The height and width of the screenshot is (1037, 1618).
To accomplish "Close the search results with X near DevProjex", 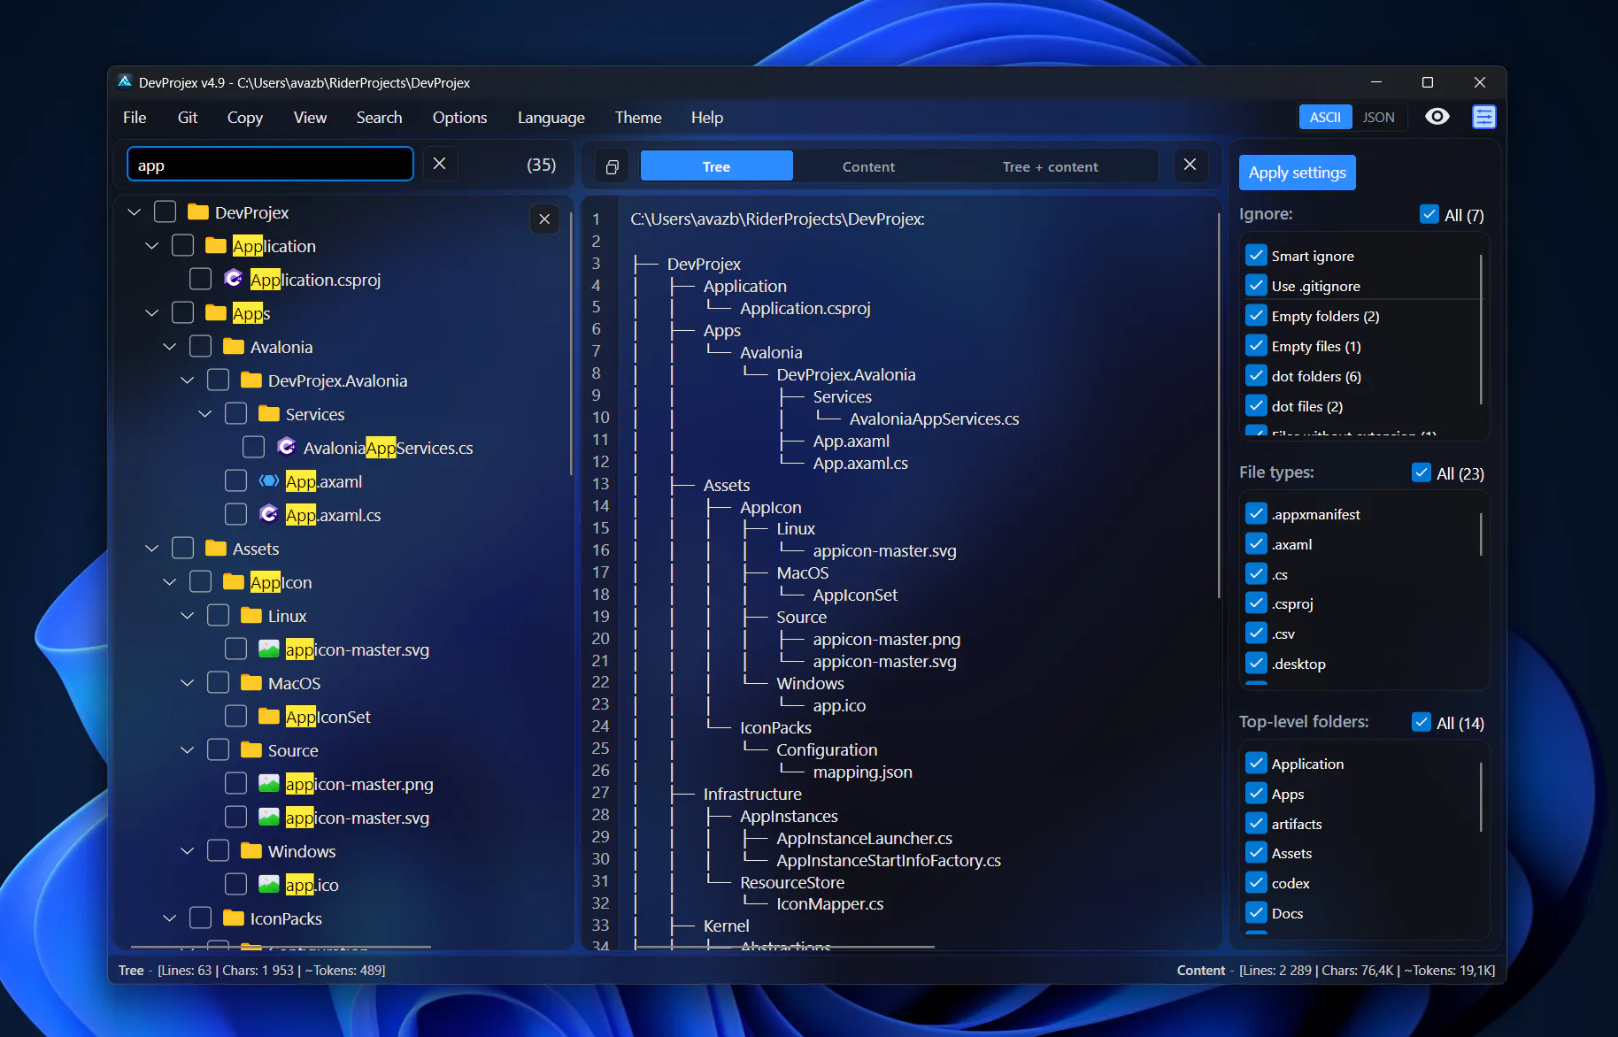I will tap(544, 219).
